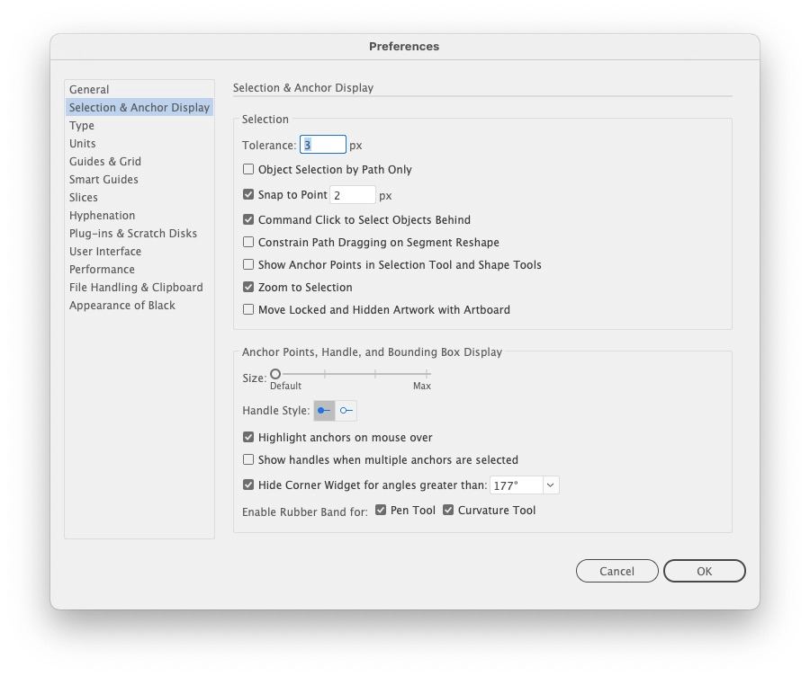Select the filled handle style icon
The height and width of the screenshot is (676, 810).
coord(324,411)
